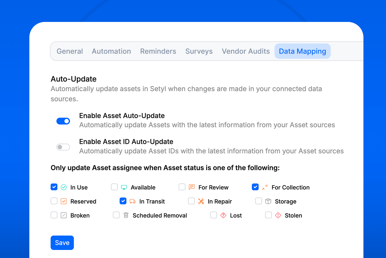Open the Vendor Audits tab

(x=246, y=51)
